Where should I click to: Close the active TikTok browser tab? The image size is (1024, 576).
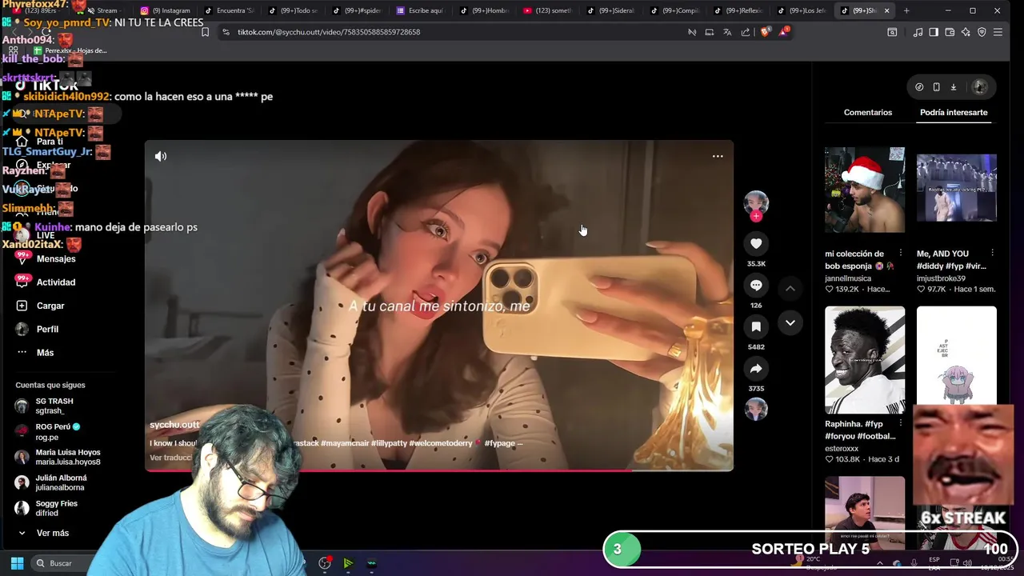coord(886,10)
